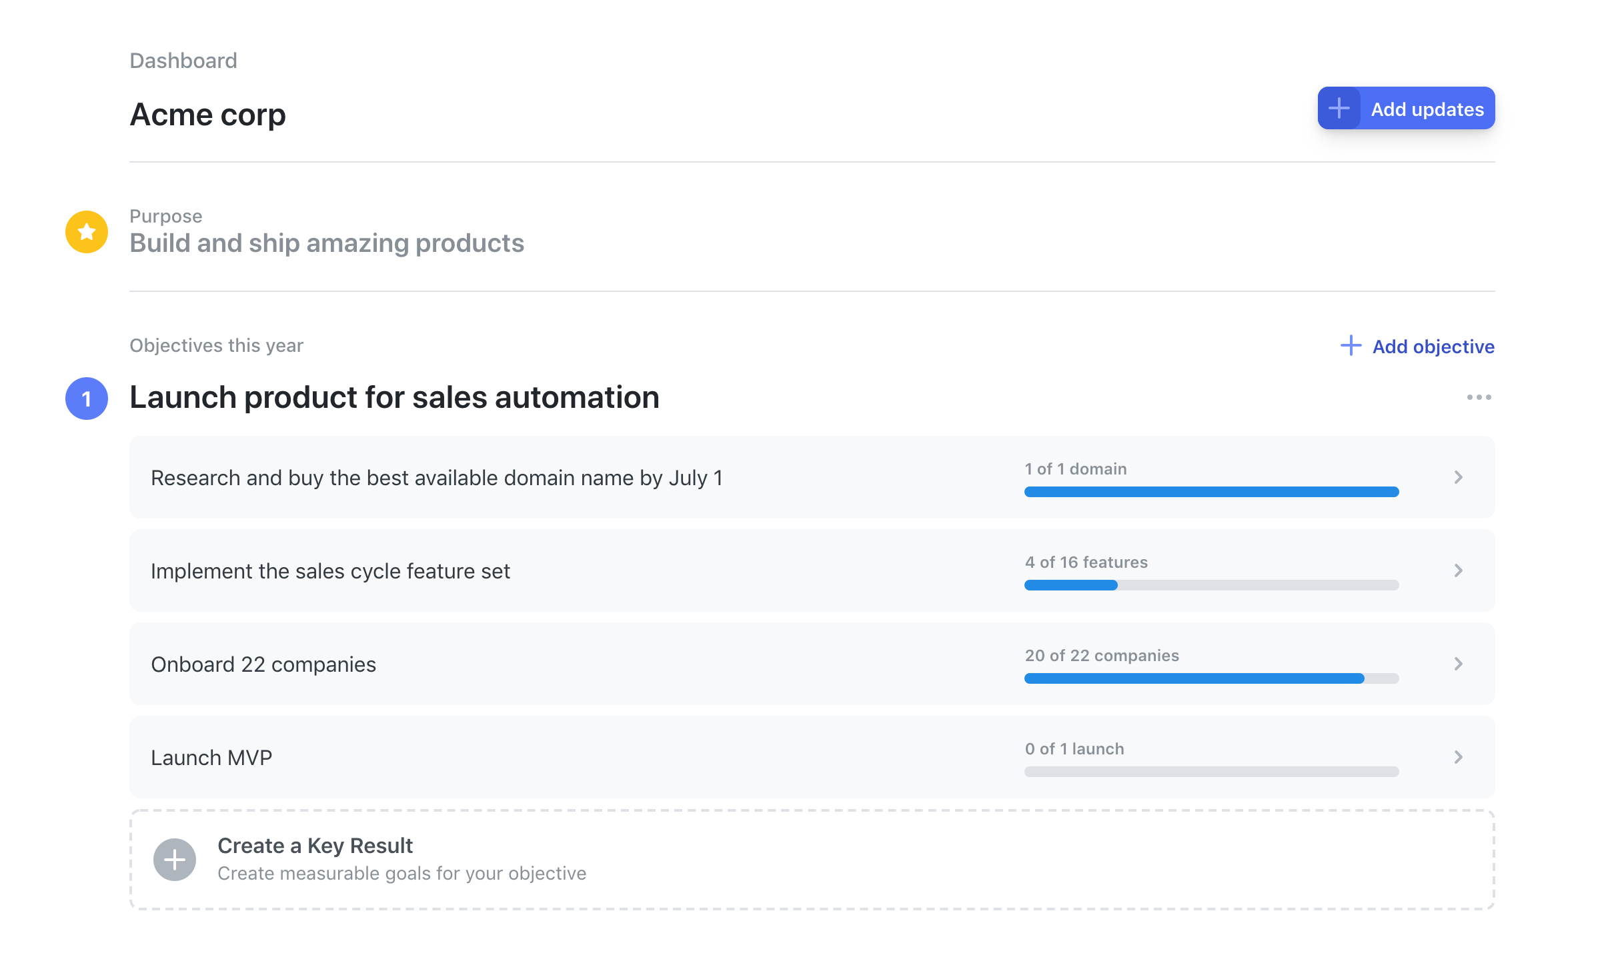This screenshot has height=953, width=1602.
Task: Click the 4 of 16 features progress bar
Action: [x=1211, y=585]
